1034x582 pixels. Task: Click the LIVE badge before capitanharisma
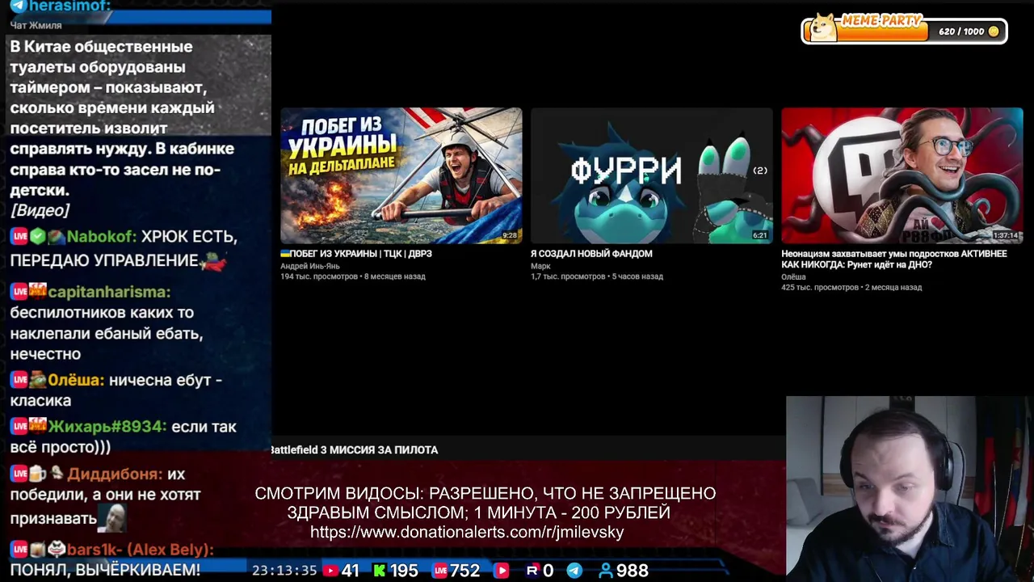pyautogui.click(x=19, y=292)
